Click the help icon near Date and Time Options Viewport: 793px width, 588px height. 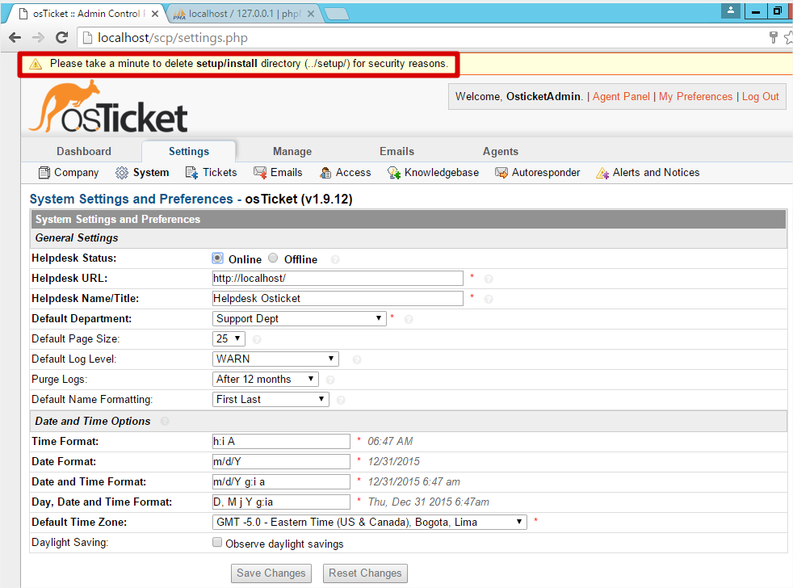pos(165,422)
